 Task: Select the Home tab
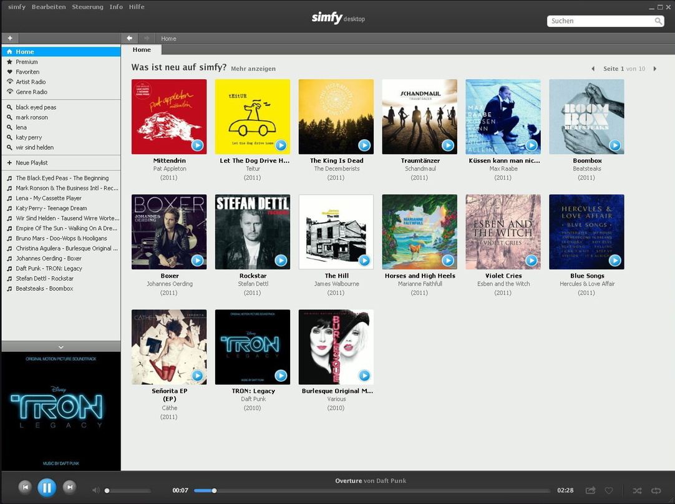pos(142,50)
